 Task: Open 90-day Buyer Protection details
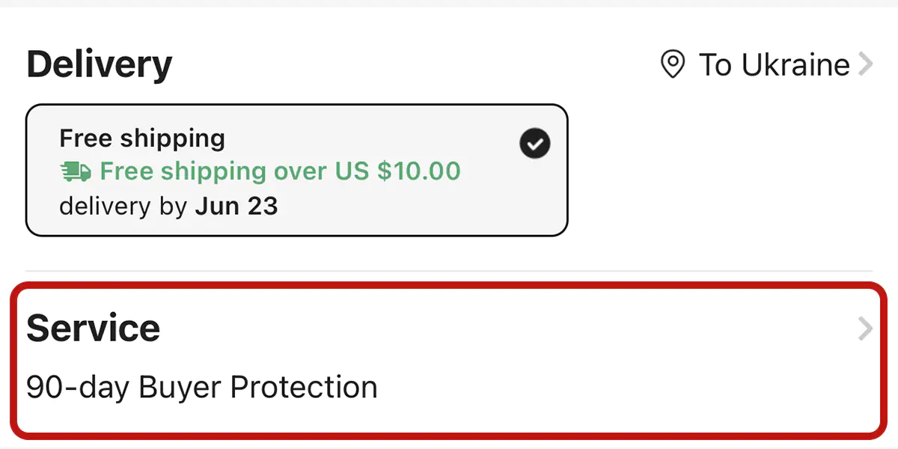pyautogui.click(x=201, y=386)
